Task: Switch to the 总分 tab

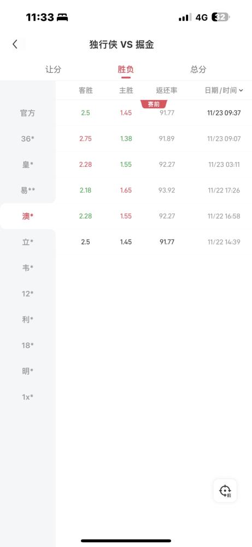Action: (198, 69)
